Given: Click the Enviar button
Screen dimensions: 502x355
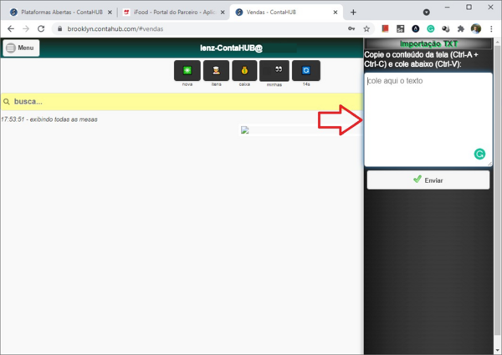Looking at the screenshot, I should [428, 180].
